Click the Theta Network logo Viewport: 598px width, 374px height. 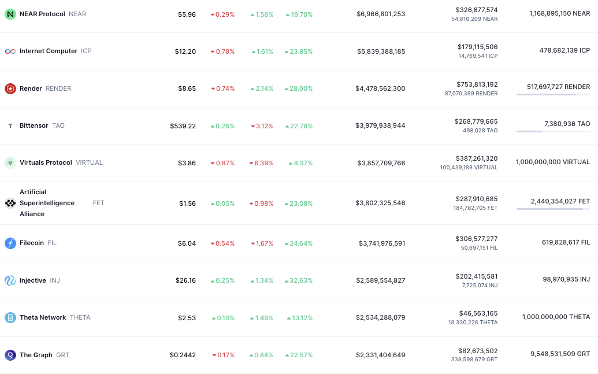click(10, 317)
